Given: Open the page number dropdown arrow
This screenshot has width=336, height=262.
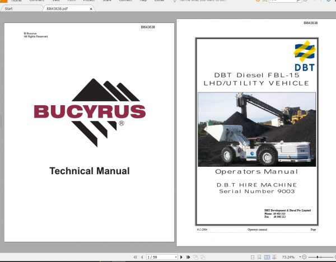Looking at the screenshot, I should click(x=176, y=257).
